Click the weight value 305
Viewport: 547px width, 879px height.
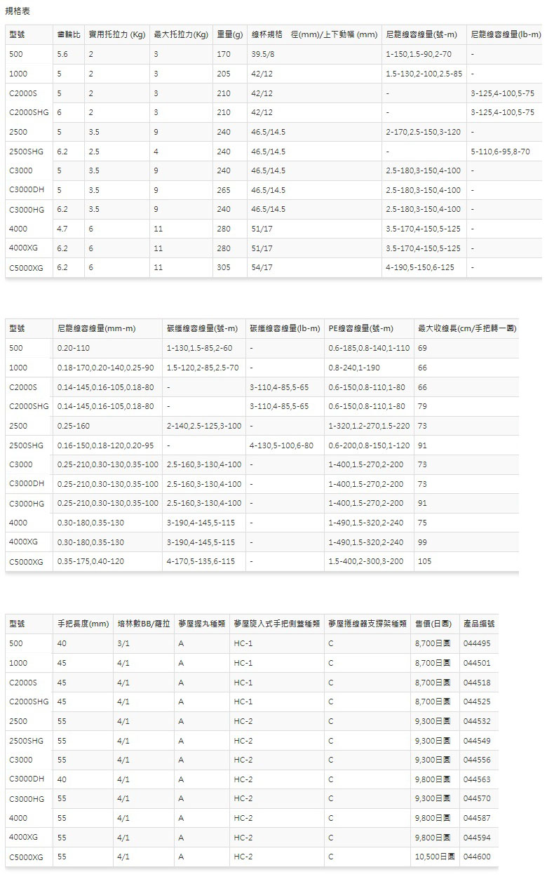[x=224, y=267]
